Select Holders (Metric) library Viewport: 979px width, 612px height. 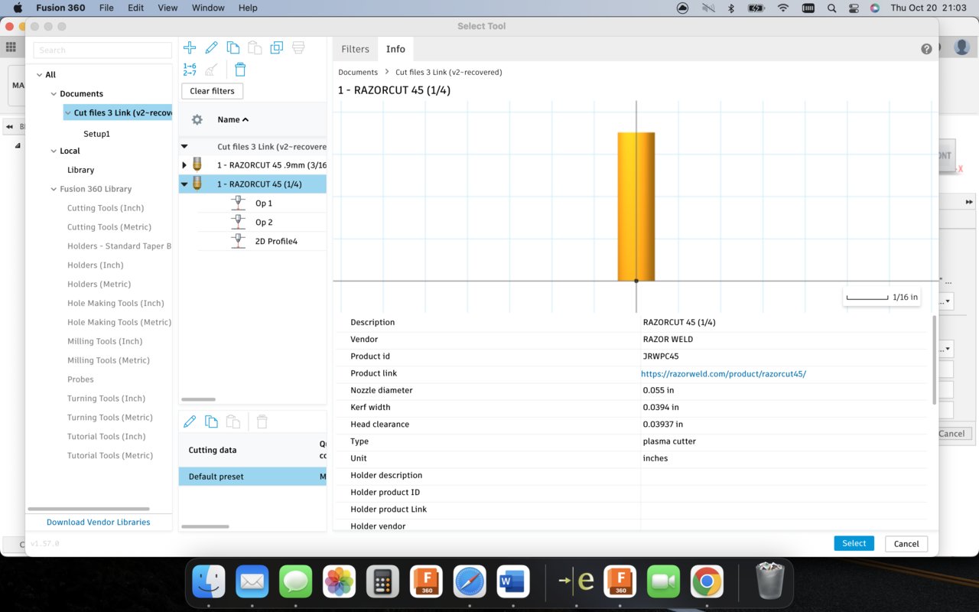click(99, 284)
